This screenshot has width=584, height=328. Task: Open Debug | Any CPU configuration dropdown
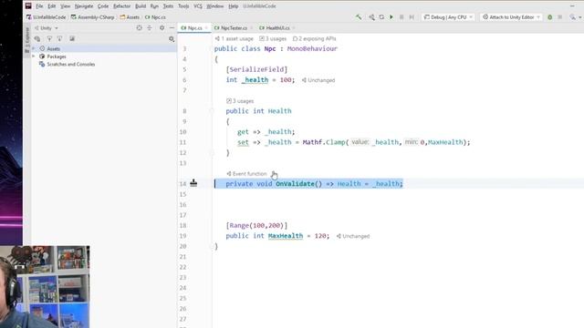(448, 17)
